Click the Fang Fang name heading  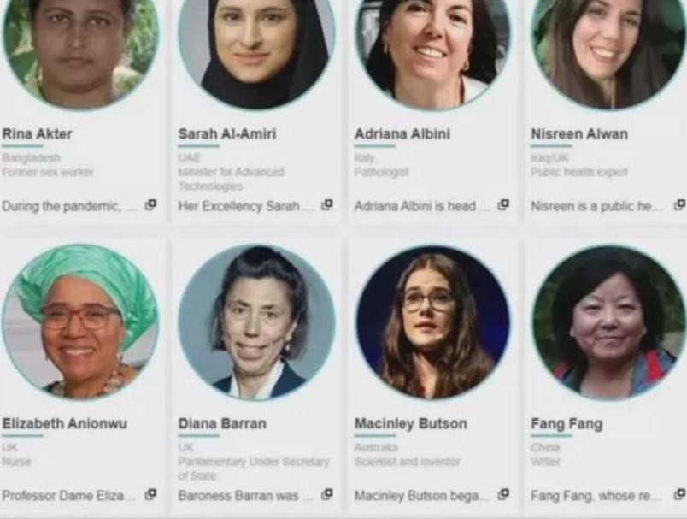567,424
